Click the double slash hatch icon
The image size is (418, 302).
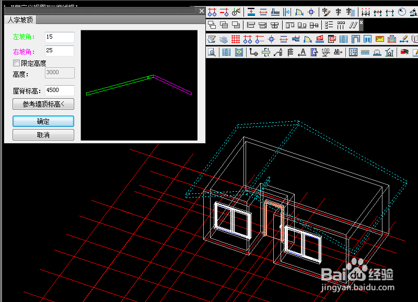pos(353,25)
